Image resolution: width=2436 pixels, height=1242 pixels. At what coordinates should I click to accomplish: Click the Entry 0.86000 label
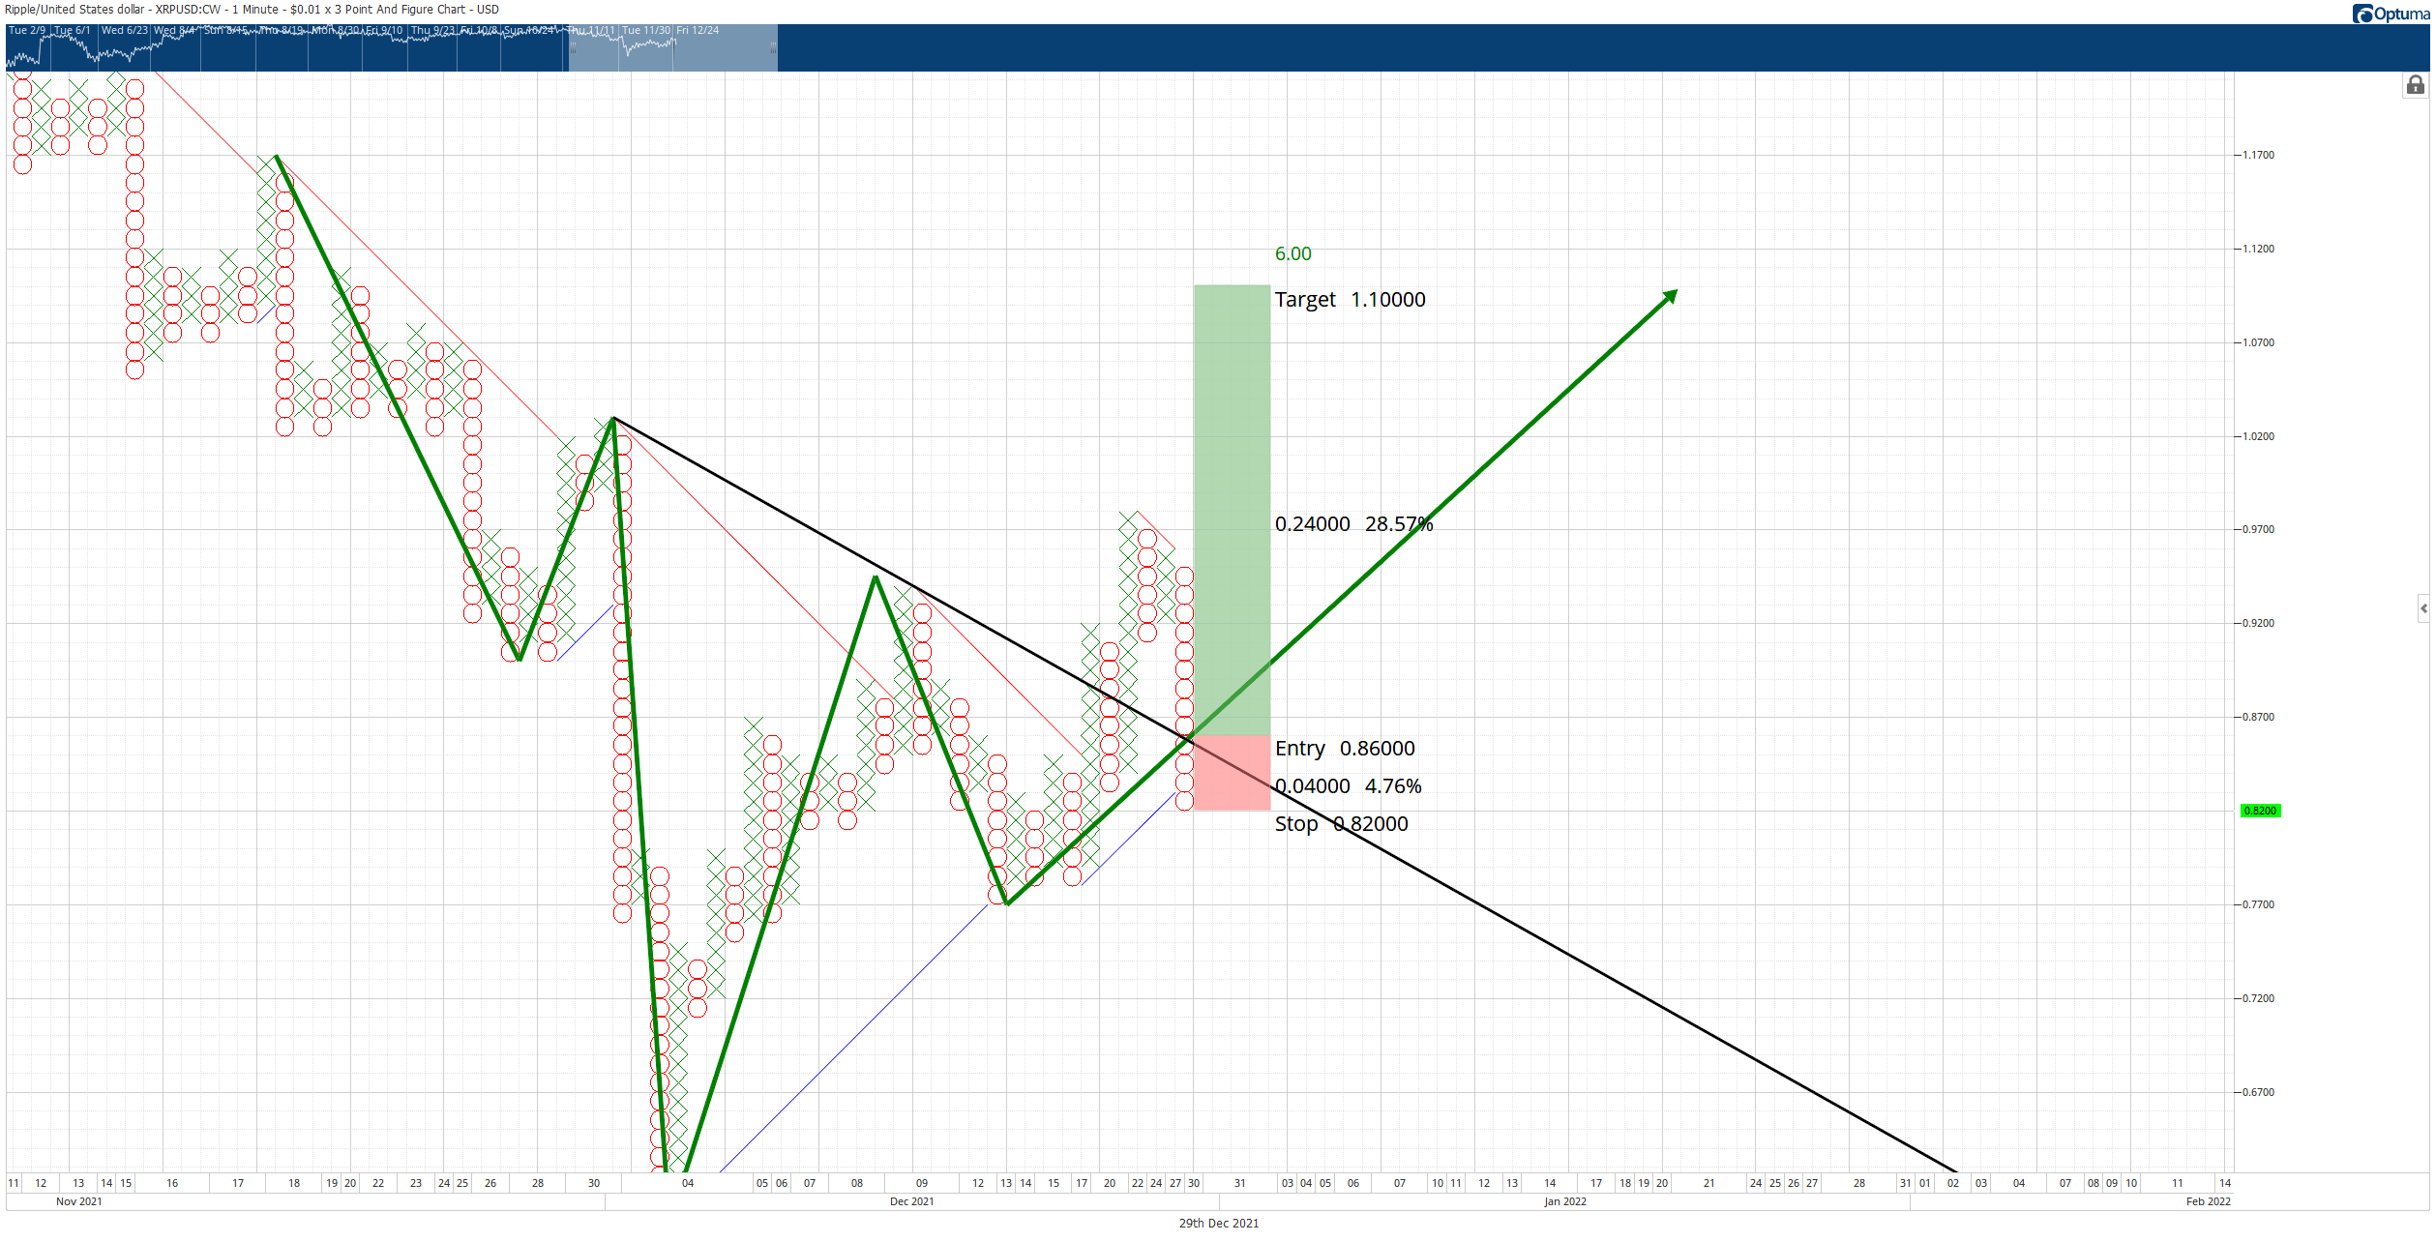click(1345, 749)
